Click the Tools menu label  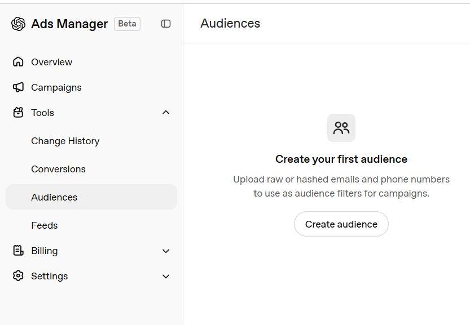tap(42, 113)
